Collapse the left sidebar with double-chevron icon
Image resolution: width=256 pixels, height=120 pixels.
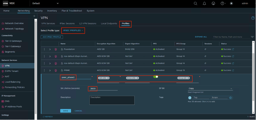pyautogui.click(x=34, y=16)
